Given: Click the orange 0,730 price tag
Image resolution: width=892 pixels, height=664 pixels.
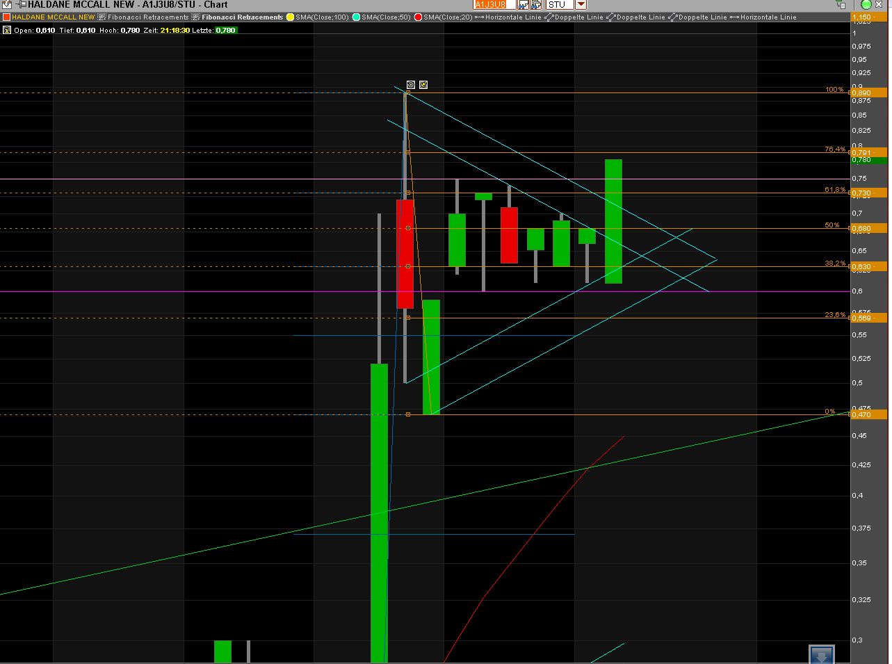Looking at the screenshot, I should (869, 193).
